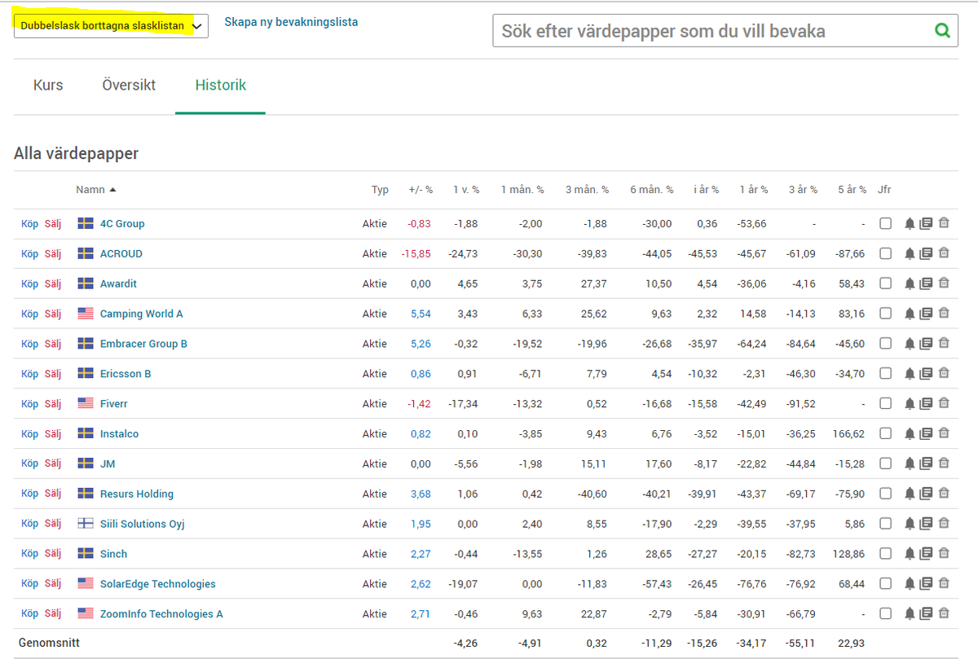
Task: Select compare checkbox for Instalco
Action: (885, 434)
